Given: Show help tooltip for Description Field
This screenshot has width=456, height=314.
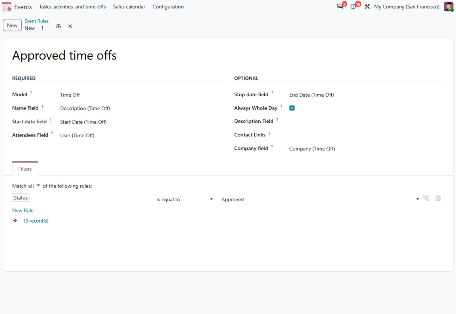Looking at the screenshot, I should (277, 120).
